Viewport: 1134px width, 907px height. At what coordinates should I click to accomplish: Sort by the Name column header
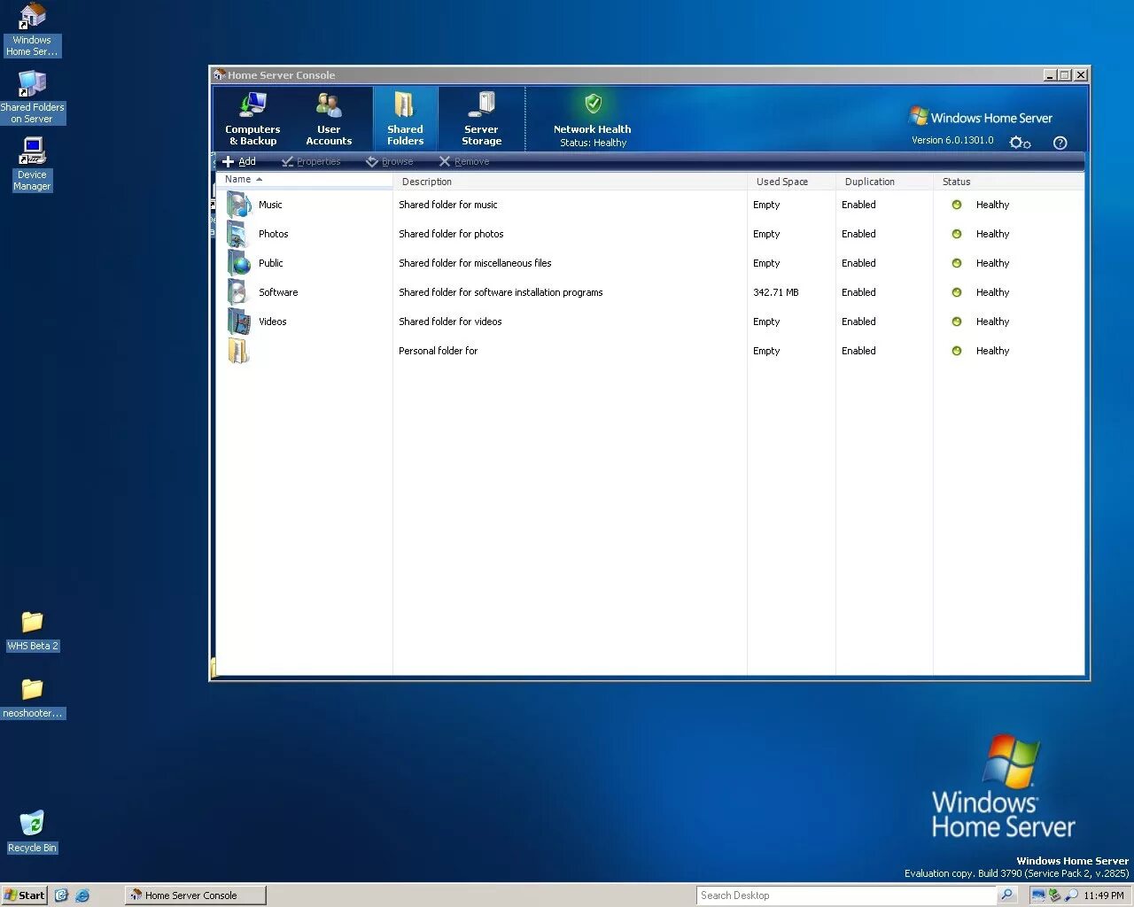pyautogui.click(x=304, y=180)
